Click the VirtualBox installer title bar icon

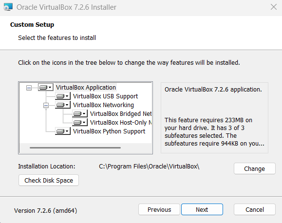tap(8, 7)
